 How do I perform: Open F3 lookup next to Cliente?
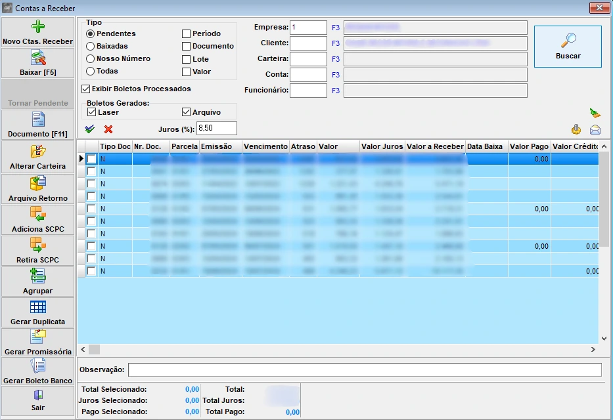[x=336, y=43]
